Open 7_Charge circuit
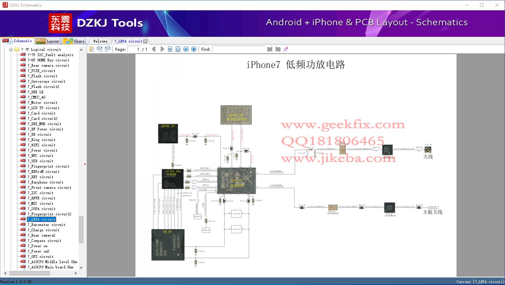Viewport: 505px width, 285px height. pos(43,230)
